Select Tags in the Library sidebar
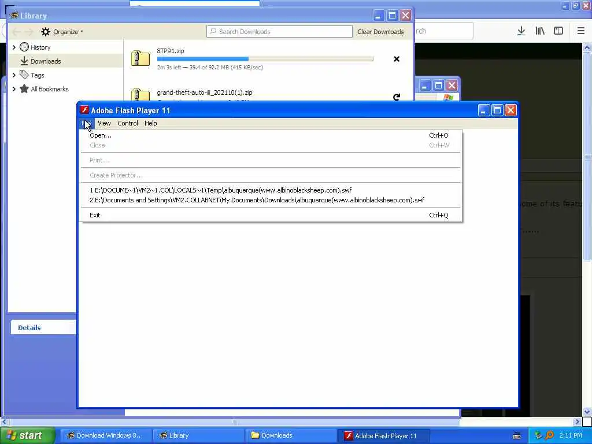This screenshot has height=444, width=592. tap(38, 75)
